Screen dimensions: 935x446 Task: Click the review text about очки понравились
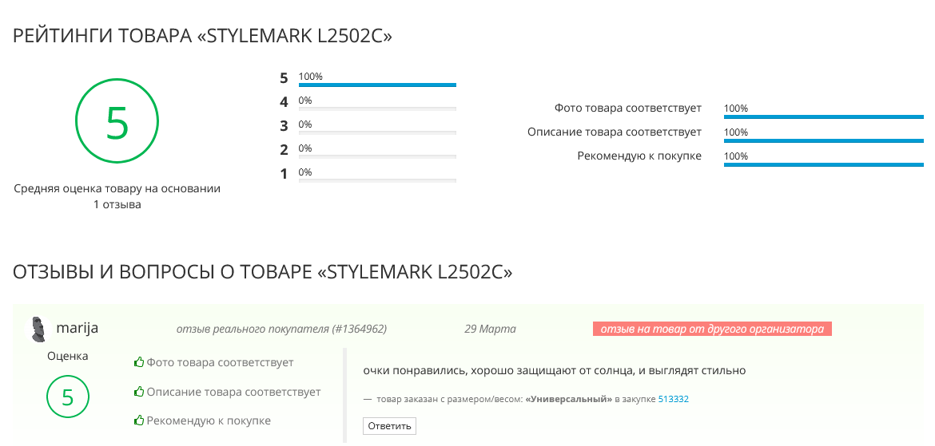coord(555,371)
